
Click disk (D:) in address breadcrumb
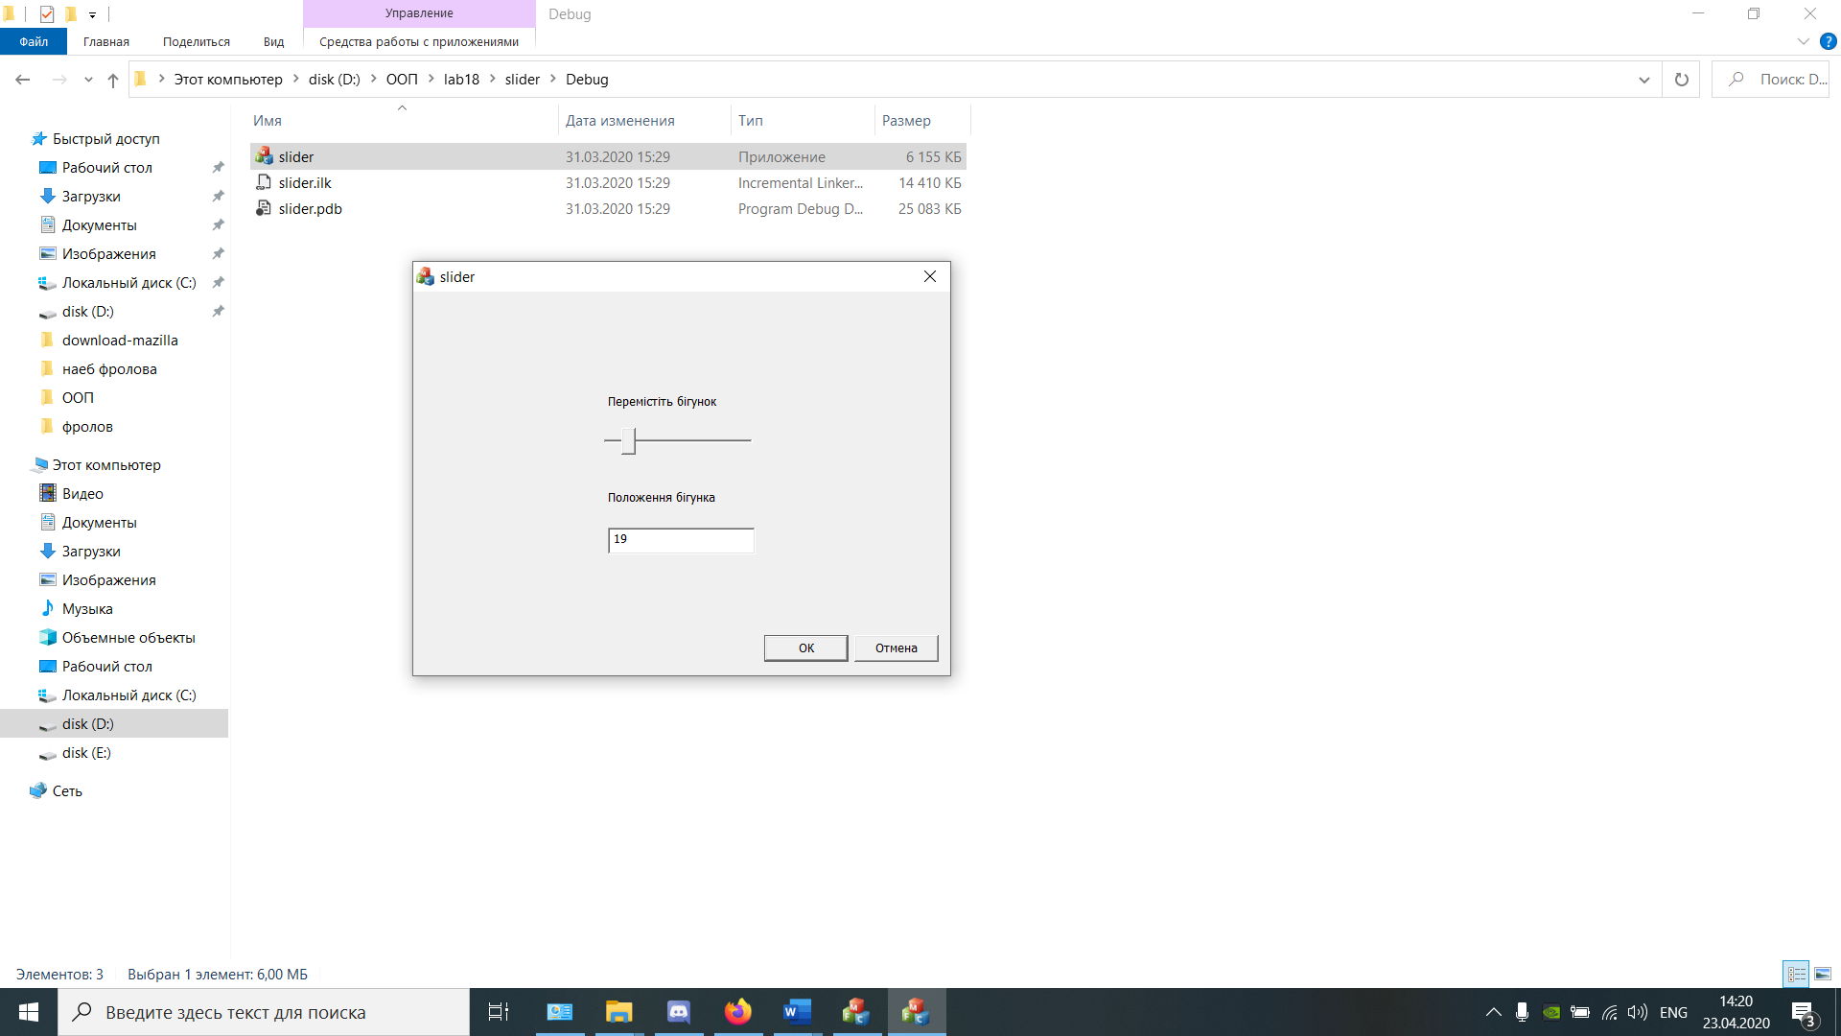pos(334,80)
